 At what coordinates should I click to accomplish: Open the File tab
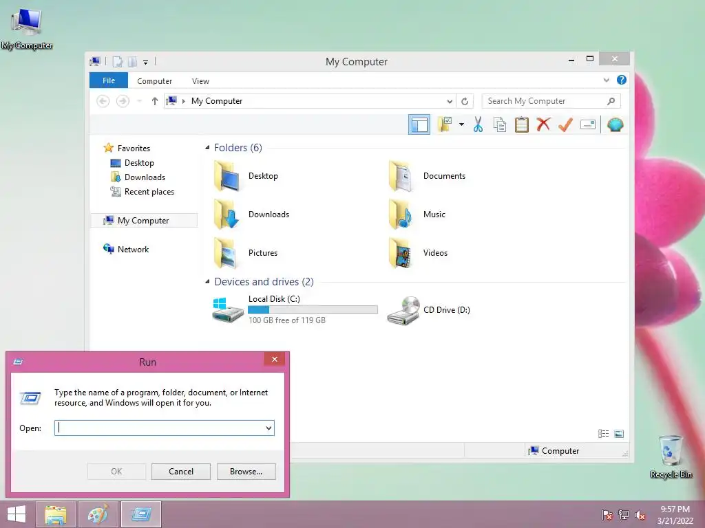point(109,80)
